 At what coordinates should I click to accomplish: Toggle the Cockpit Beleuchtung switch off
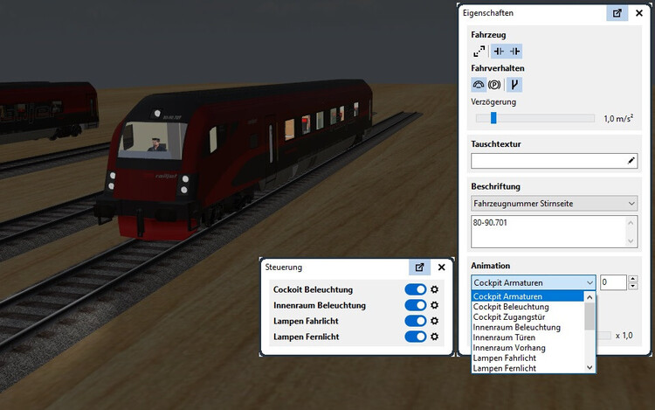(x=415, y=289)
